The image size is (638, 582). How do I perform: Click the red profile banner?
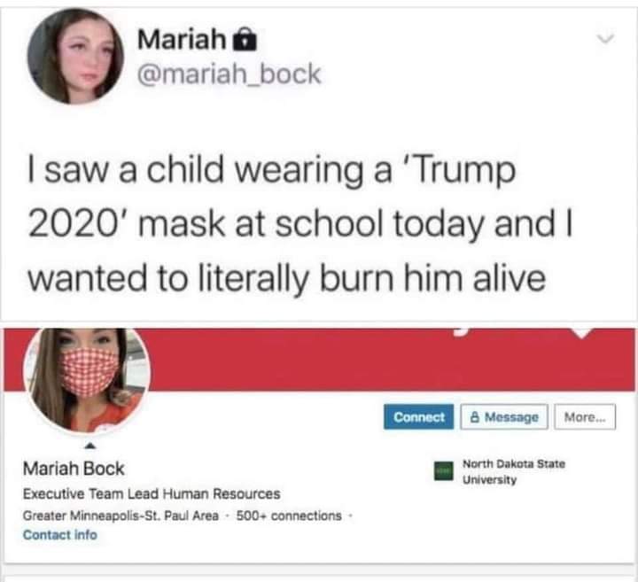pos(391,360)
